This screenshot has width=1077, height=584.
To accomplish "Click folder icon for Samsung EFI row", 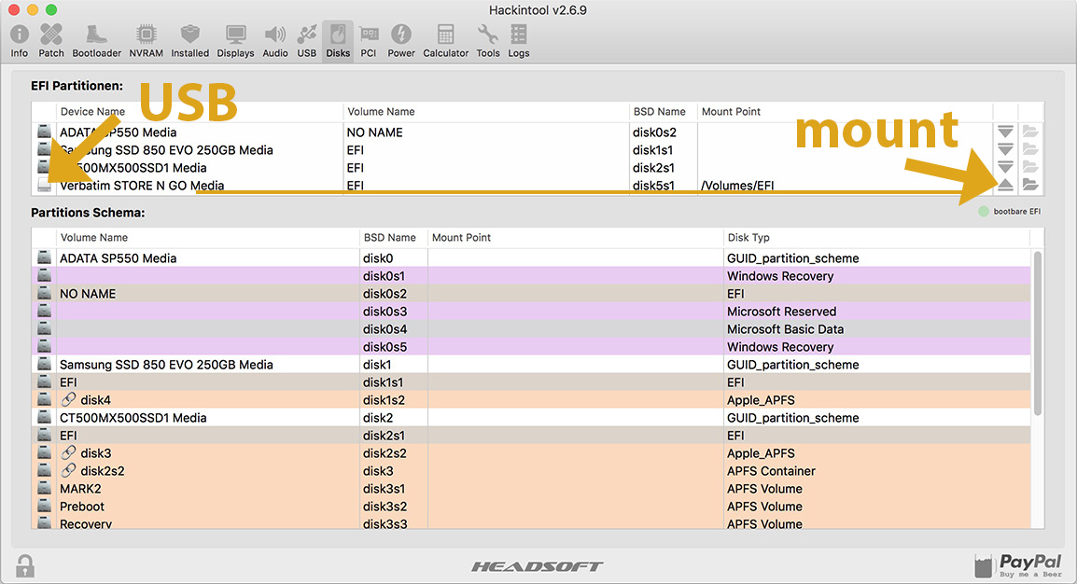I will 1029,149.
